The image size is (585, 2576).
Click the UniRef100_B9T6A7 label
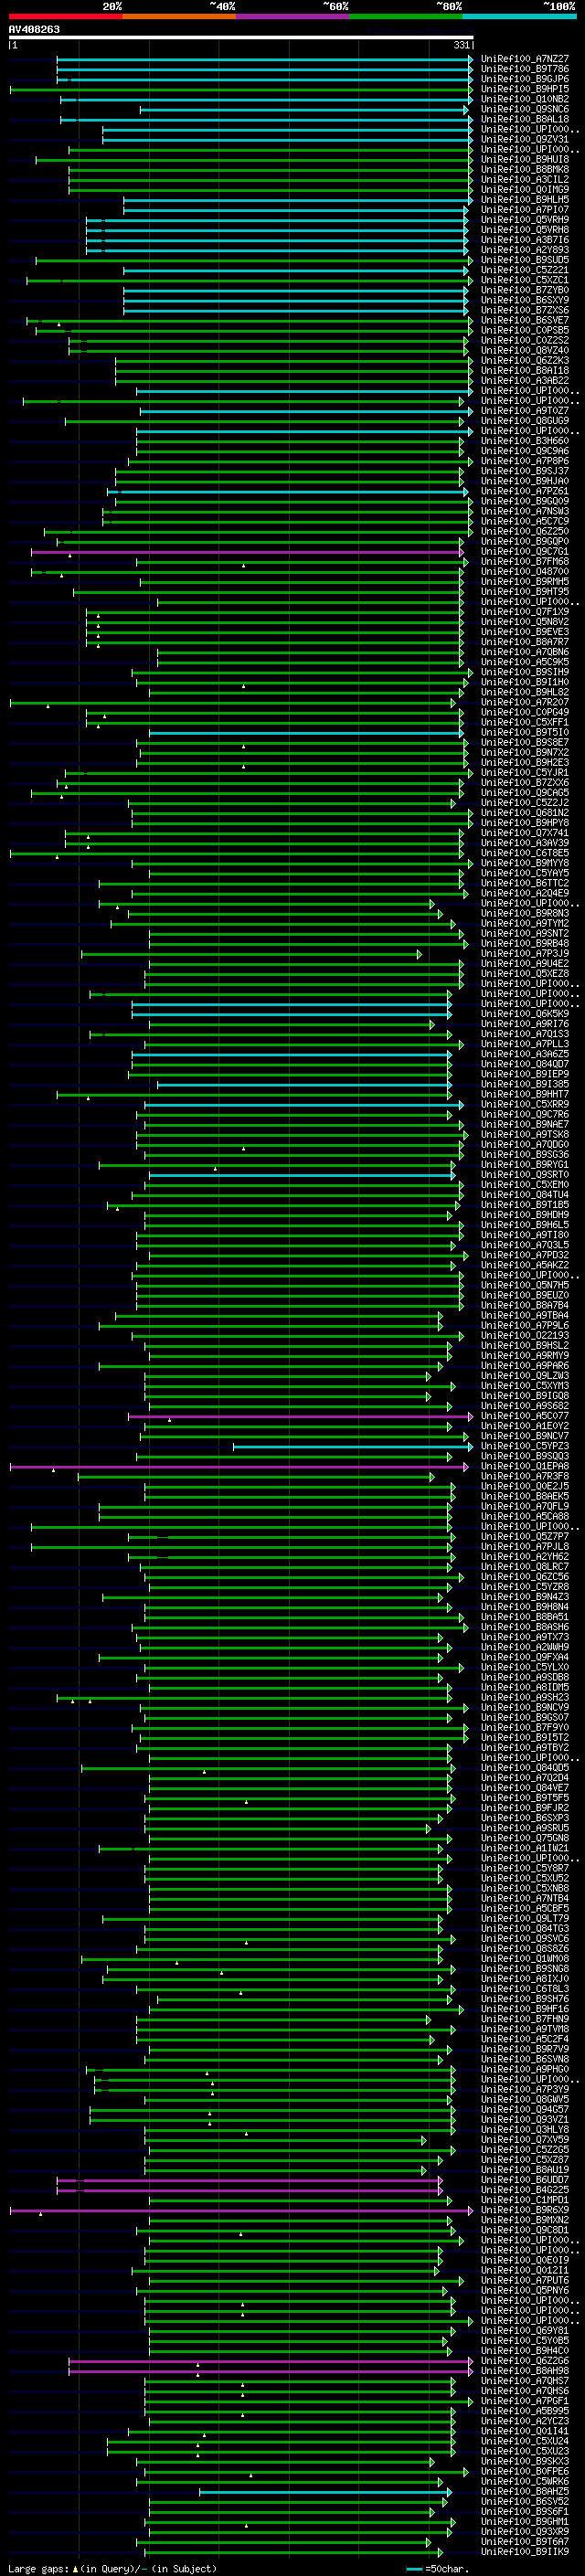tap(524, 2541)
